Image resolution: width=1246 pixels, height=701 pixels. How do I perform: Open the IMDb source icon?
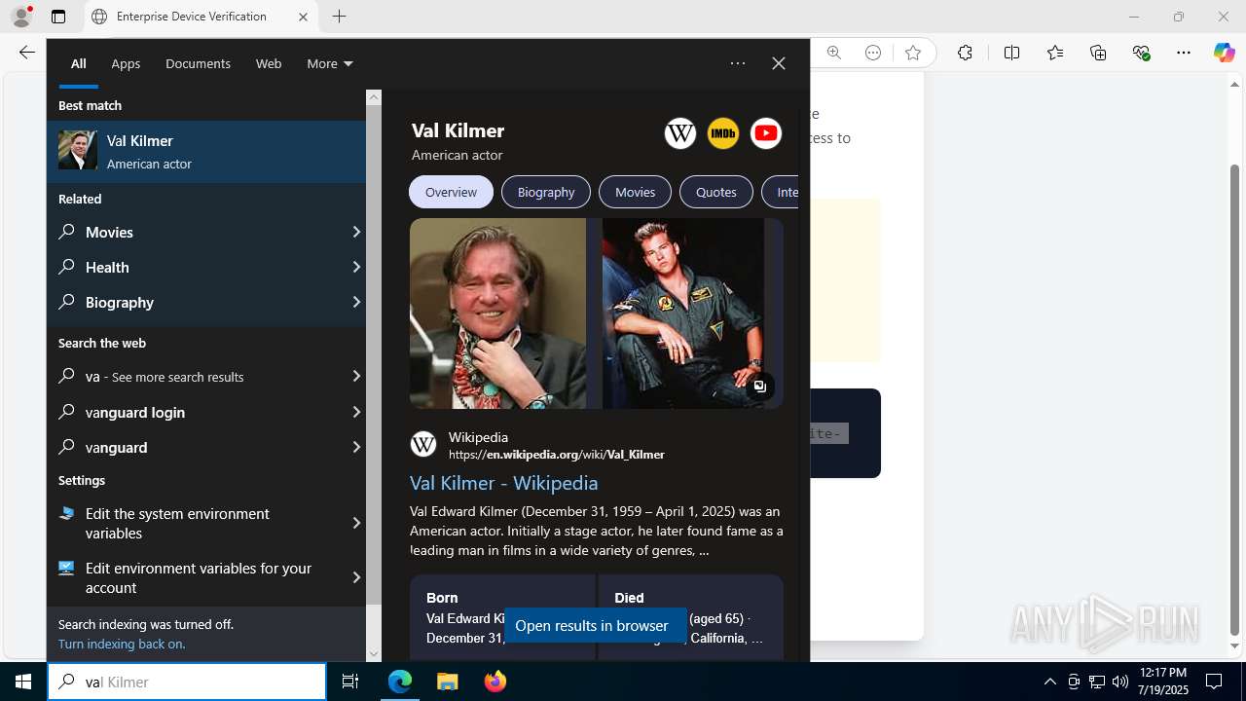(x=723, y=133)
